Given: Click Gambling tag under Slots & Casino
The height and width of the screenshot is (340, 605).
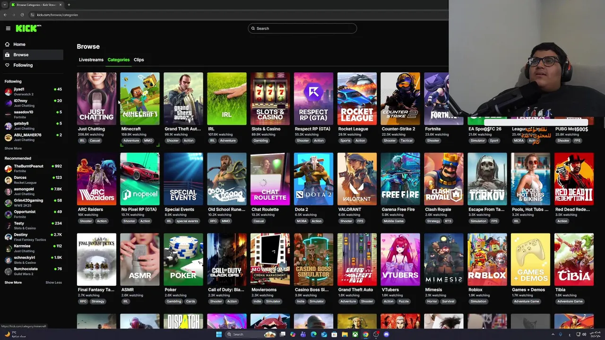Looking at the screenshot, I should pos(260,141).
